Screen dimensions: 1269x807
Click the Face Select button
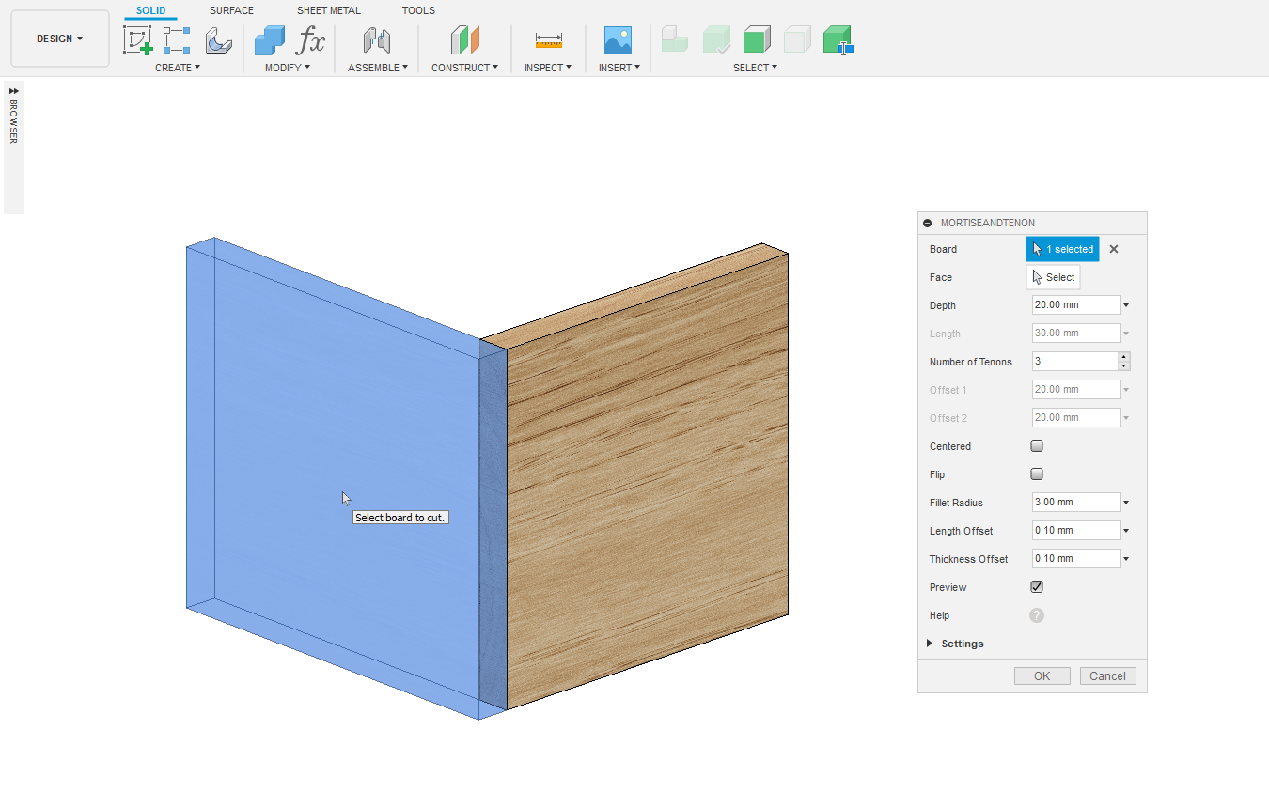(x=1053, y=277)
